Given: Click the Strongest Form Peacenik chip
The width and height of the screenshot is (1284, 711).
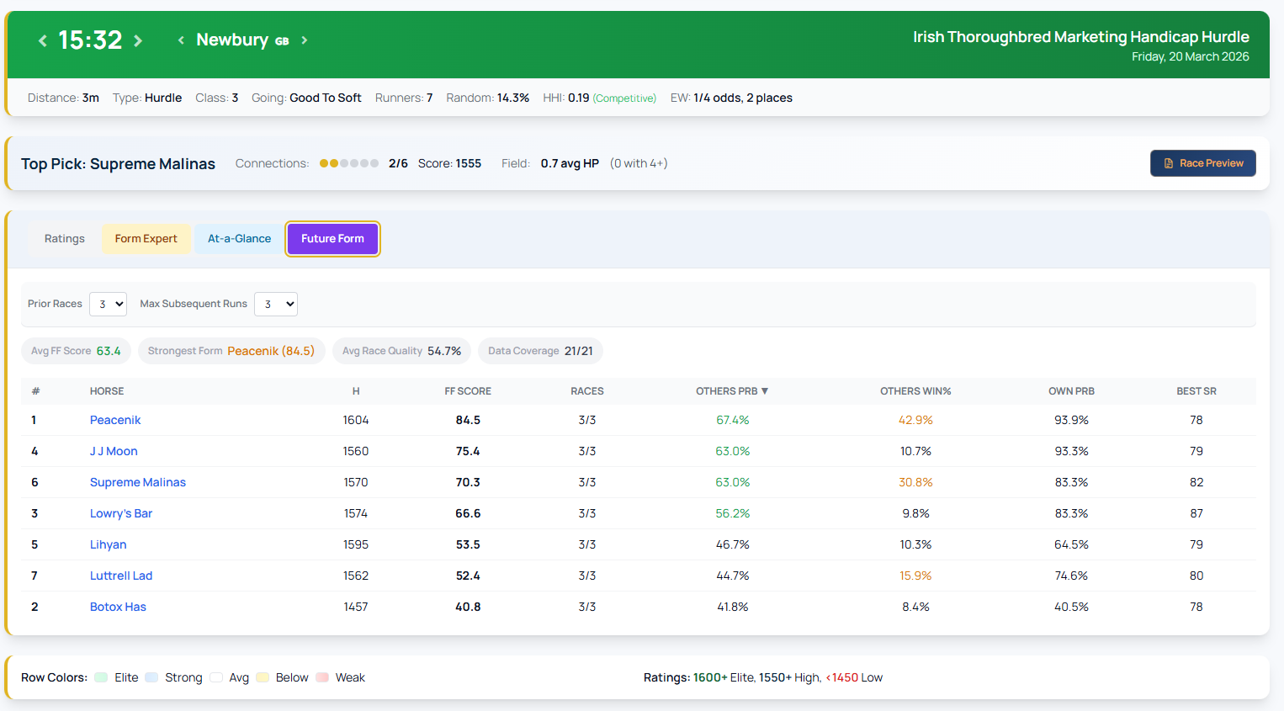Looking at the screenshot, I should tap(231, 351).
